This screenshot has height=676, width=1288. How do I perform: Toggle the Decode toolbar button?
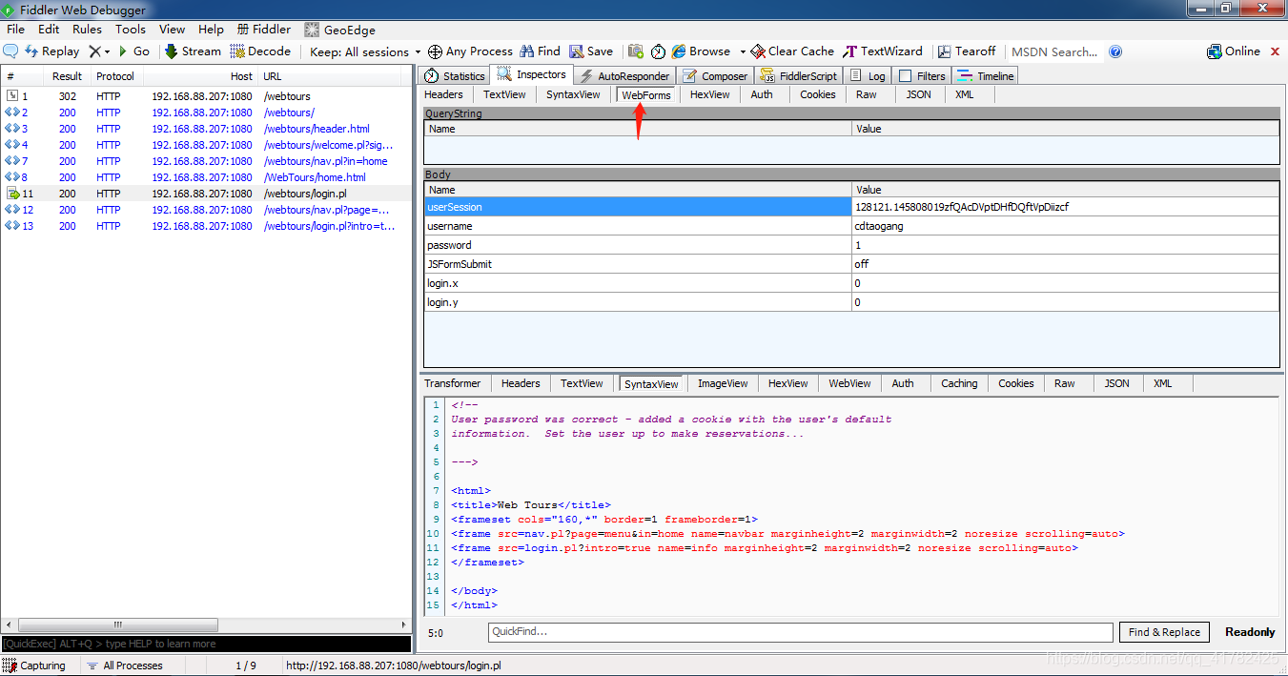pos(260,51)
